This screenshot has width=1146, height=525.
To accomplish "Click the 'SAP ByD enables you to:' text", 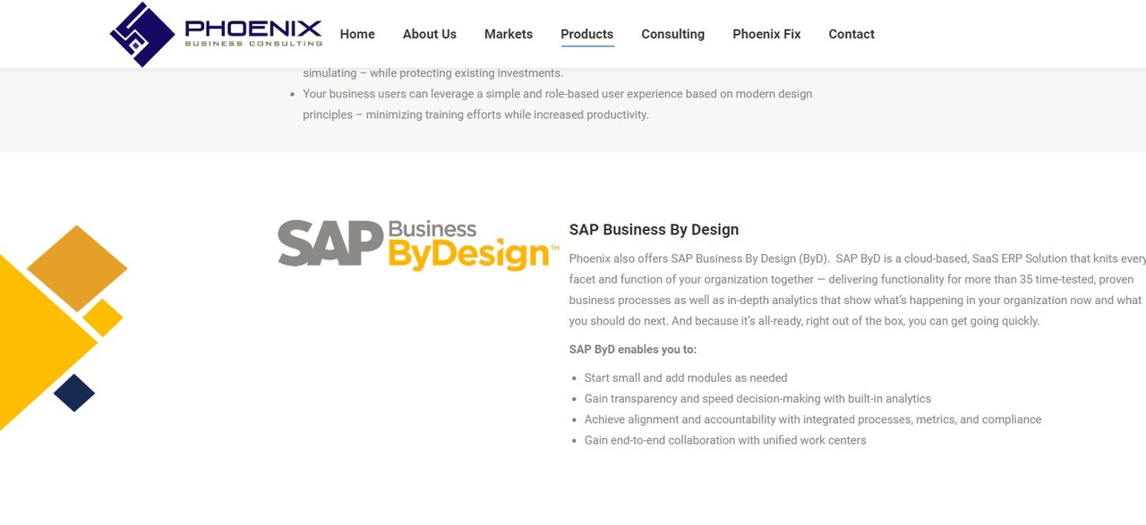I will [x=633, y=350].
